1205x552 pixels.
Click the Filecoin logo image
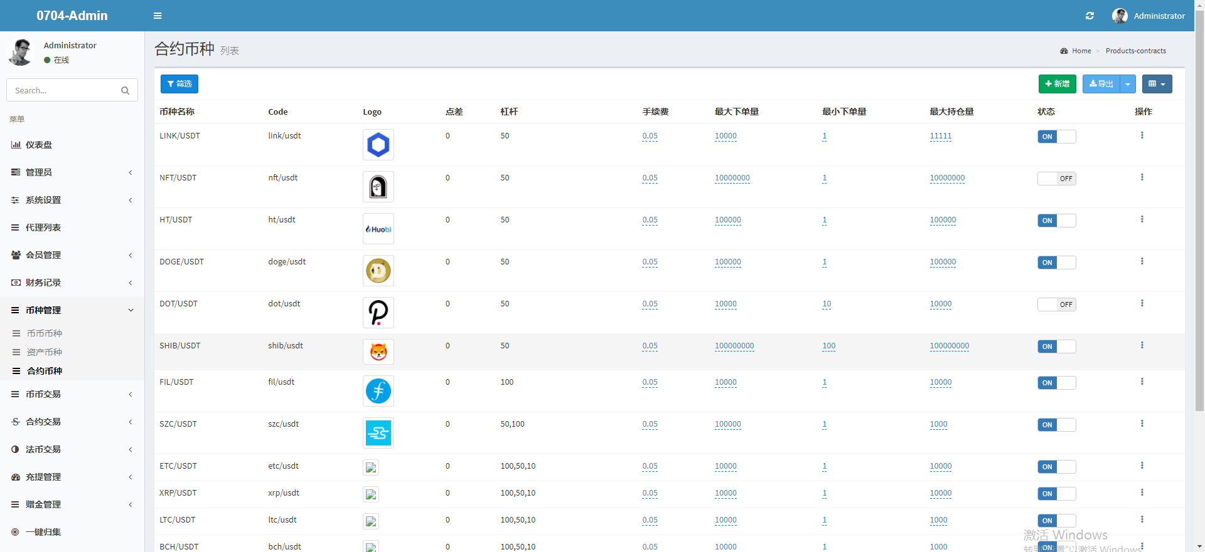tap(378, 391)
